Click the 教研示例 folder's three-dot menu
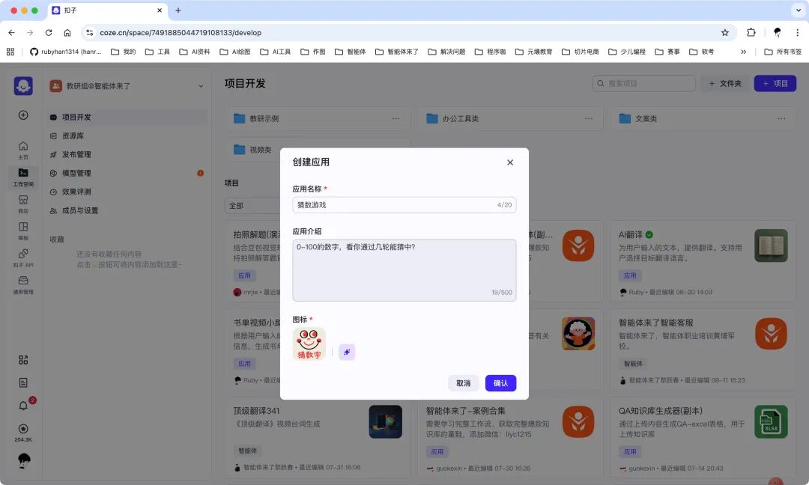809x485 pixels. pyautogui.click(x=396, y=118)
